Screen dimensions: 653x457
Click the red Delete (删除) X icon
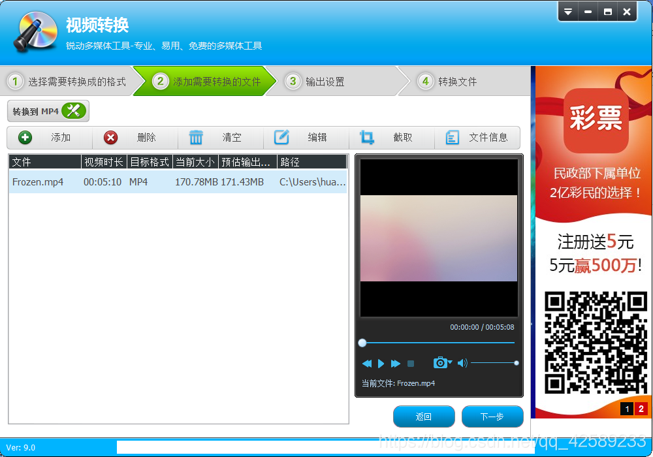[x=110, y=137]
